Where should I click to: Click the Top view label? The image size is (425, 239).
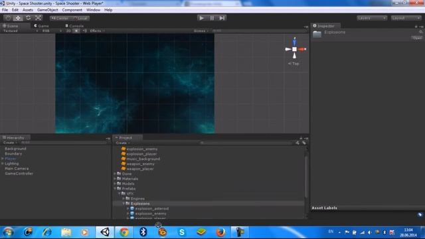(x=294, y=64)
